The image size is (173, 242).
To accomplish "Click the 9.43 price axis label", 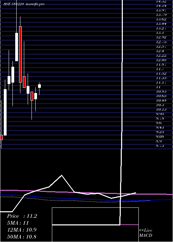I will point(161,128).
